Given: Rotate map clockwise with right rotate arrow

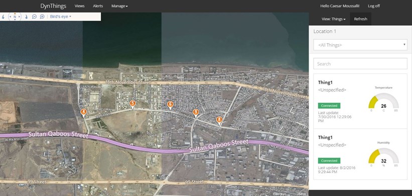Looking at the screenshot, I should coord(26,17).
